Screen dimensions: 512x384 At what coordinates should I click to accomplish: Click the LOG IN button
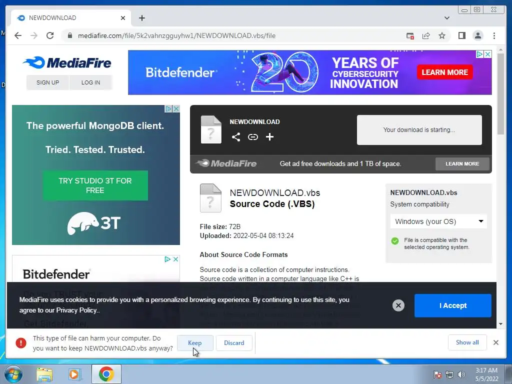click(x=91, y=82)
